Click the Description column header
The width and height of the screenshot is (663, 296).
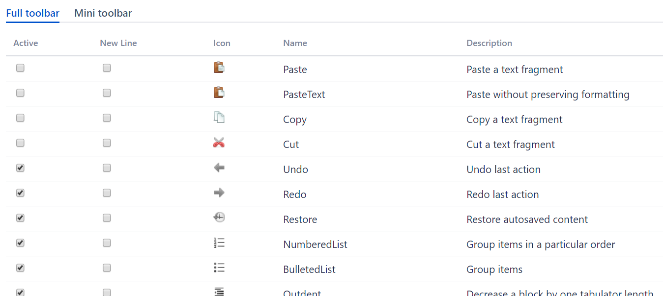click(x=489, y=43)
